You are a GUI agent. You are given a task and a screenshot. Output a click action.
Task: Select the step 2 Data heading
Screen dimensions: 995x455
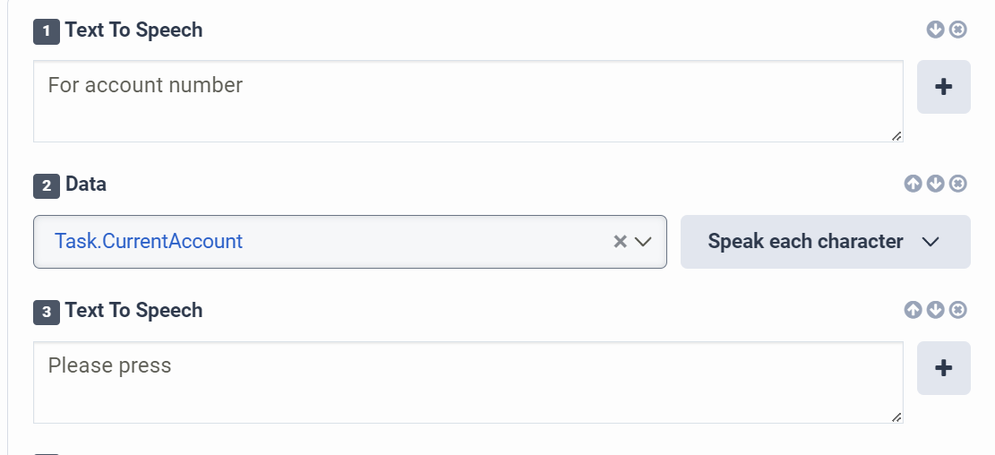coord(86,185)
